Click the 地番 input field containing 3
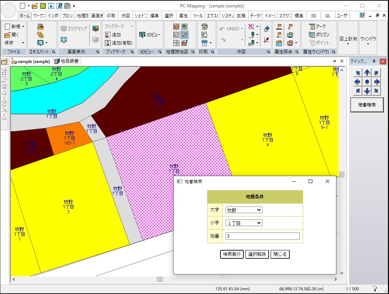Screen dimensions: 389x294 pos(262,236)
